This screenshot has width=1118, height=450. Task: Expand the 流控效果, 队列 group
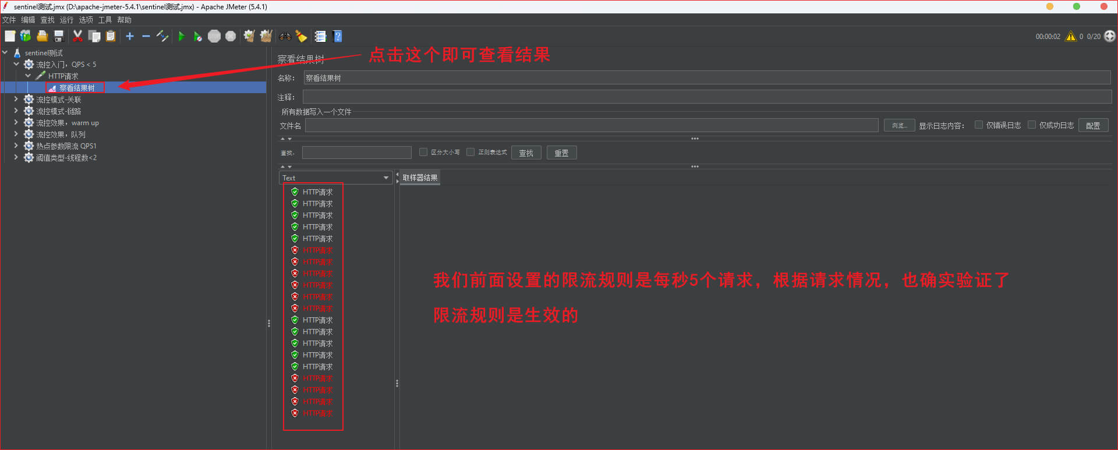coord(16,134)
